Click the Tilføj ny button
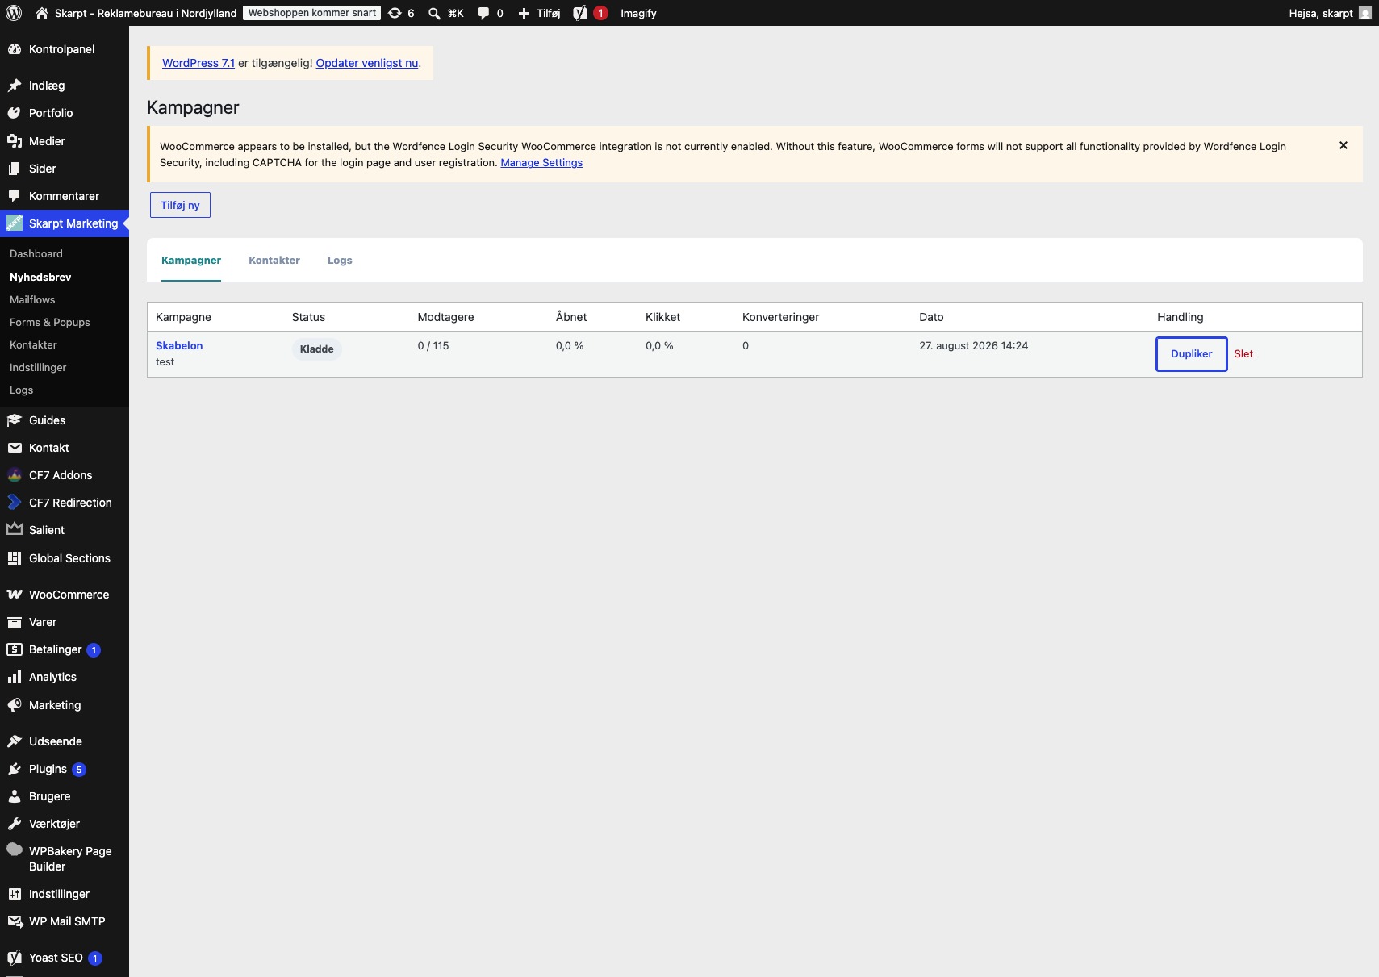Viewport: 1379px width, 977px height. (180, 205)
